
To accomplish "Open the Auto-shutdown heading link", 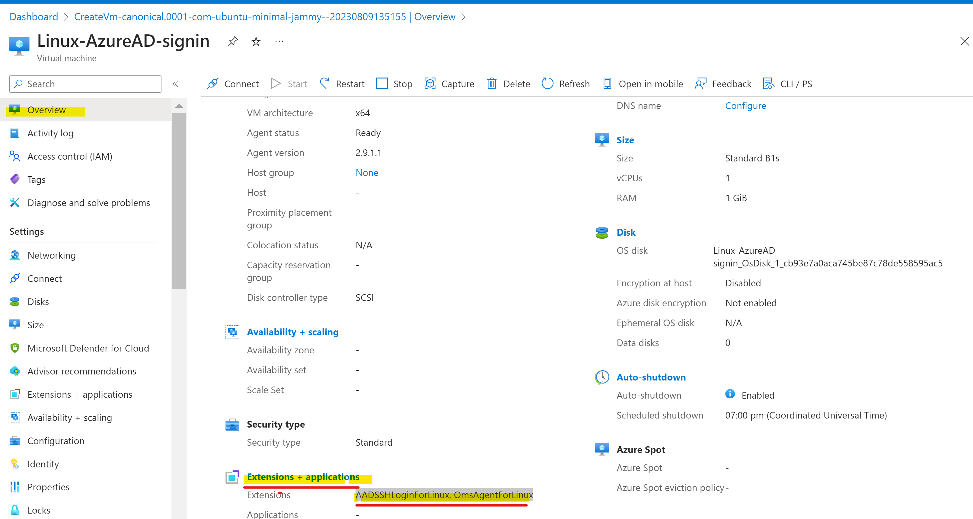I will tap(651, 377).
